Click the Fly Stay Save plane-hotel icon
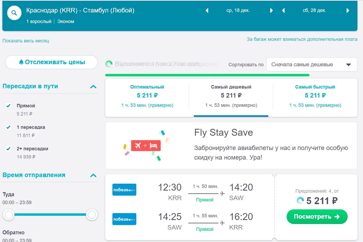The width and height of the screenshot is (363, 242). click(146, 146)
